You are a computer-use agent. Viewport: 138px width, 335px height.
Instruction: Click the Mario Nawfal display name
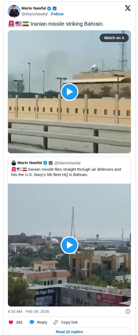[34, 8]
